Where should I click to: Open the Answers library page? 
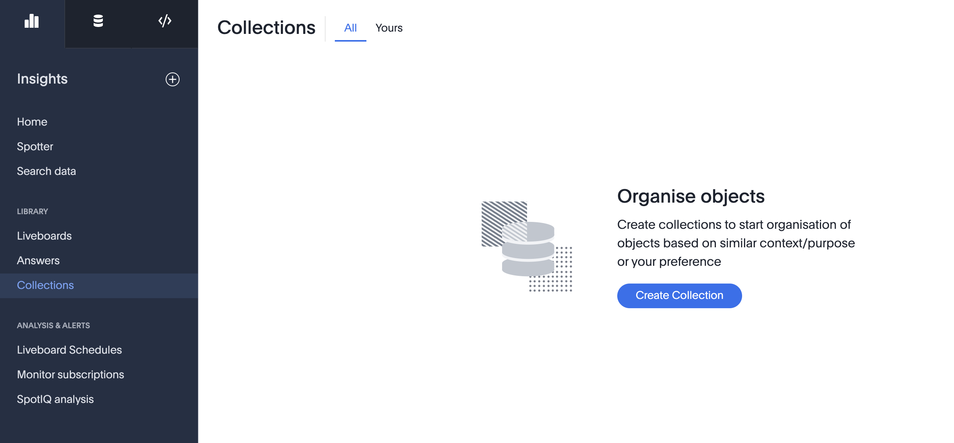click(x=38, y=260)
